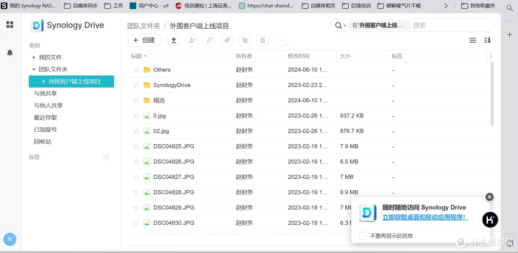Click the delete trash icon
This screenshot has width=518, height=253.
[263, 40]
